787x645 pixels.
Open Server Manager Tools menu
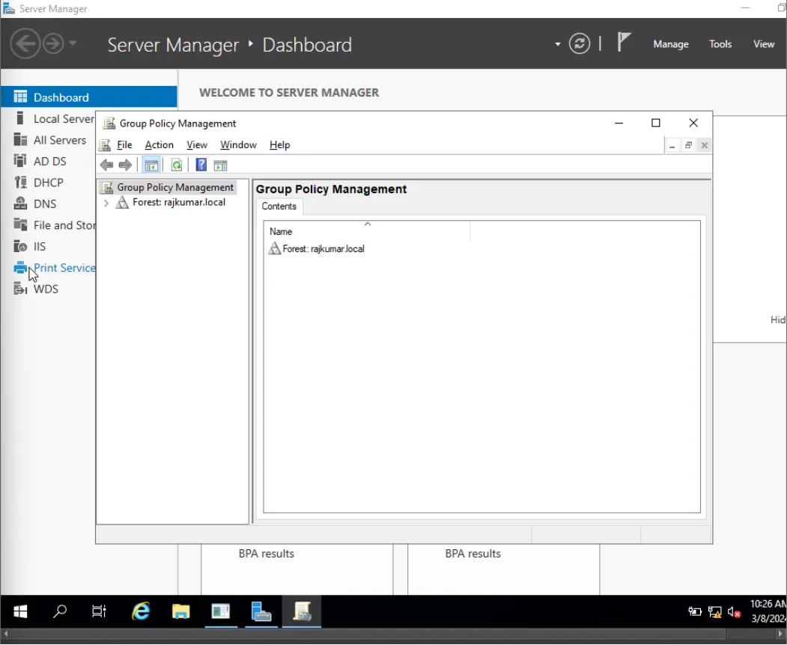[720, 44]
